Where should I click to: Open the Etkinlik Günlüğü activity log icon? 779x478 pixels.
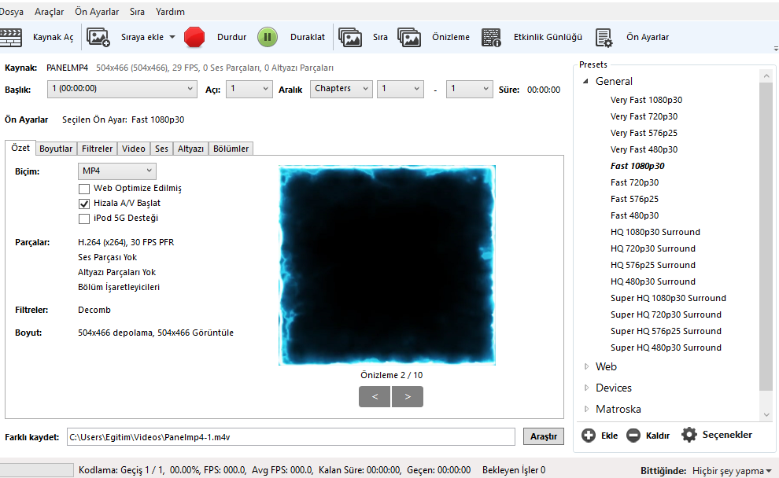(x=491, y=37)
